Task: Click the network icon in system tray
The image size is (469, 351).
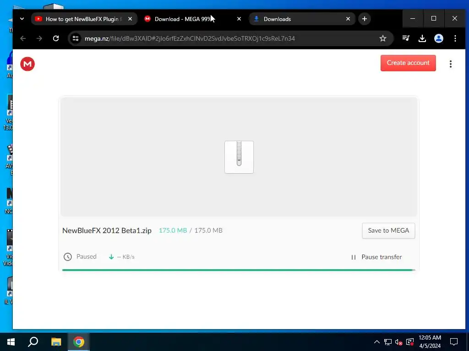Action: pos(388,342)
